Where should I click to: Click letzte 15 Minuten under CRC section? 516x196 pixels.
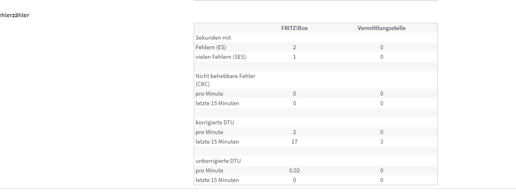(x=217, y=103)
